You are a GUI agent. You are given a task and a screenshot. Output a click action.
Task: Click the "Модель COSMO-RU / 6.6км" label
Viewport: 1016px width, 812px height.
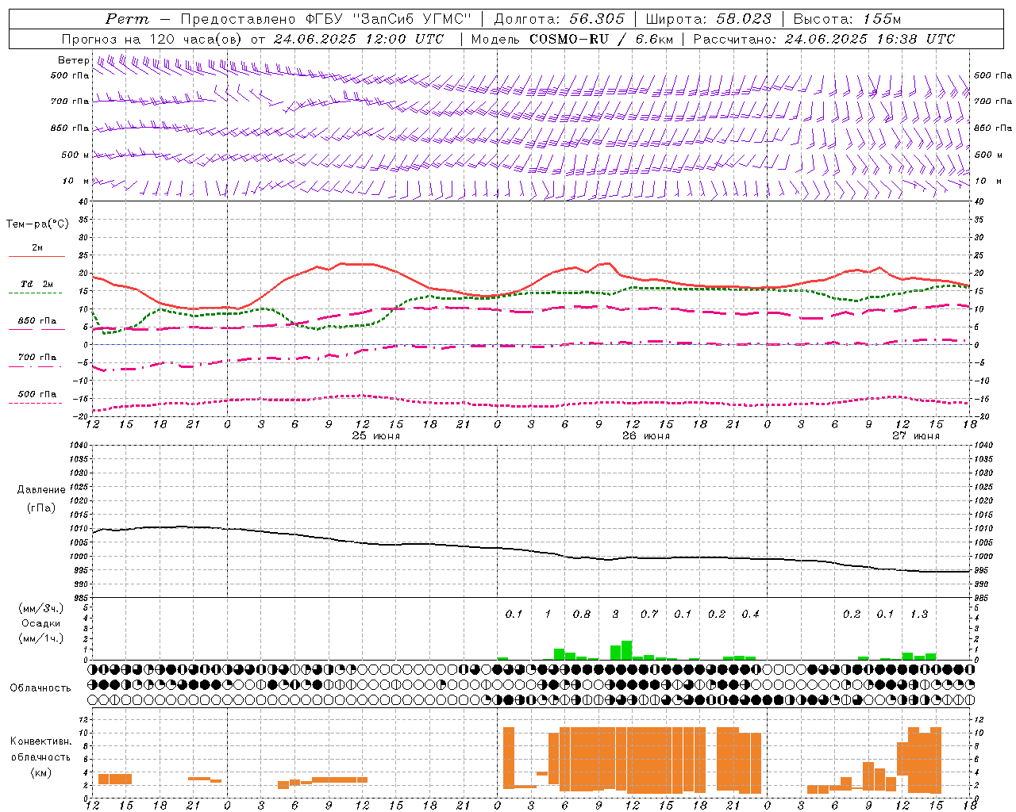coord(571,39)
